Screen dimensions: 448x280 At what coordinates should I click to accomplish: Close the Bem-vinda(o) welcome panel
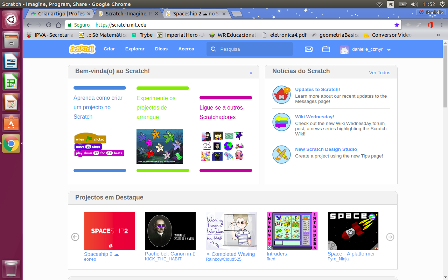pyautogui.click(x=251, y=73)
